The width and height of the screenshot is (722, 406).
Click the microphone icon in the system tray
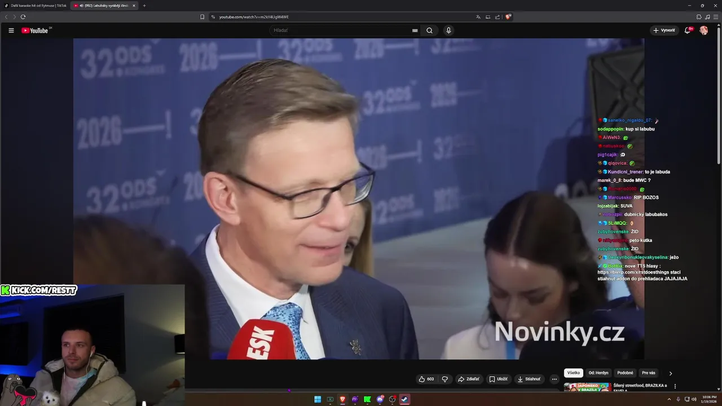click(x=678, y=399)
